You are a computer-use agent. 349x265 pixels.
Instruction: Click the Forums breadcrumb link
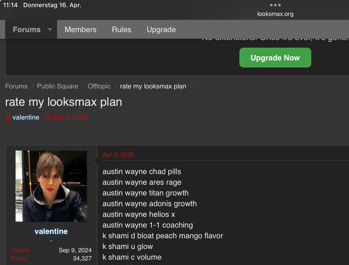coord(16,86)
